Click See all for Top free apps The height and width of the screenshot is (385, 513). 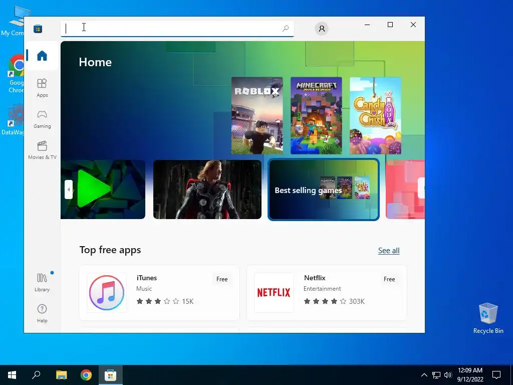389,251
